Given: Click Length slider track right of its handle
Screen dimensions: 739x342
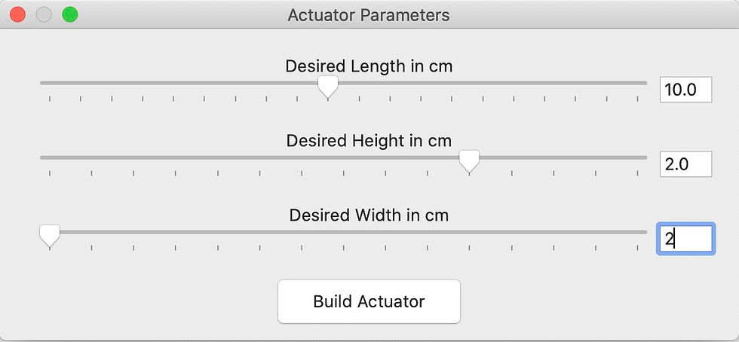Looking at the screenshot, I should 490,82.
